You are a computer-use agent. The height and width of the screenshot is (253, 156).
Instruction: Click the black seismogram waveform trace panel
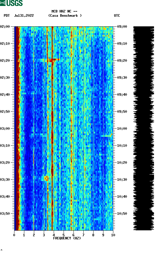pos(144,128)
